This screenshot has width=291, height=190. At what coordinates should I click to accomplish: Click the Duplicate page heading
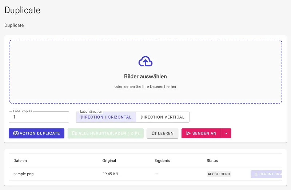pyautogui.click(x=22, y=10)
